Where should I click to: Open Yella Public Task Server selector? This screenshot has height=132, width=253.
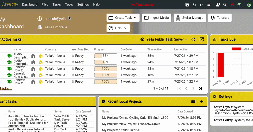click(164, 39)
